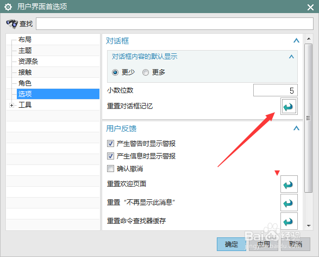Viewport: 319px width, 257px height.
Task: Click reset "不再显示此消息" arrow icon
Action: (x=289, y=203)
